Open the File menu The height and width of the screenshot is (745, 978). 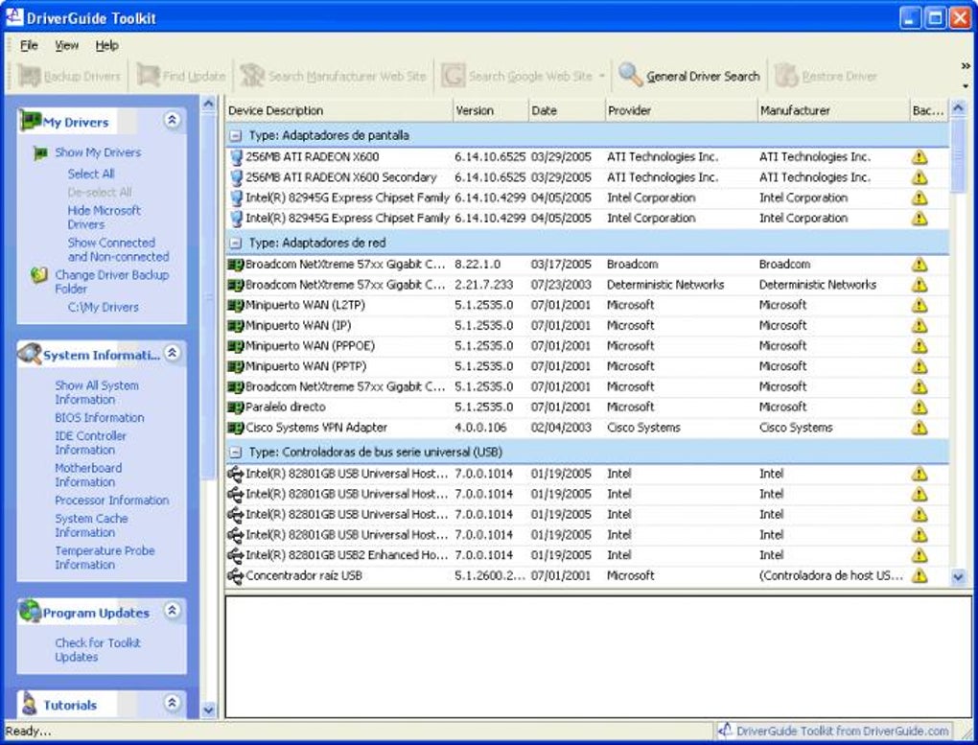click(x=29, y=45)
